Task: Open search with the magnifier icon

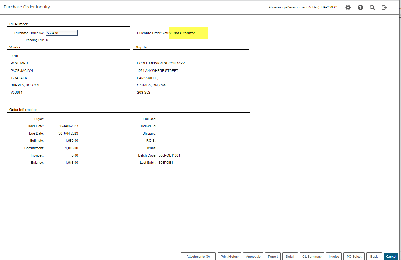Action: 372,8
